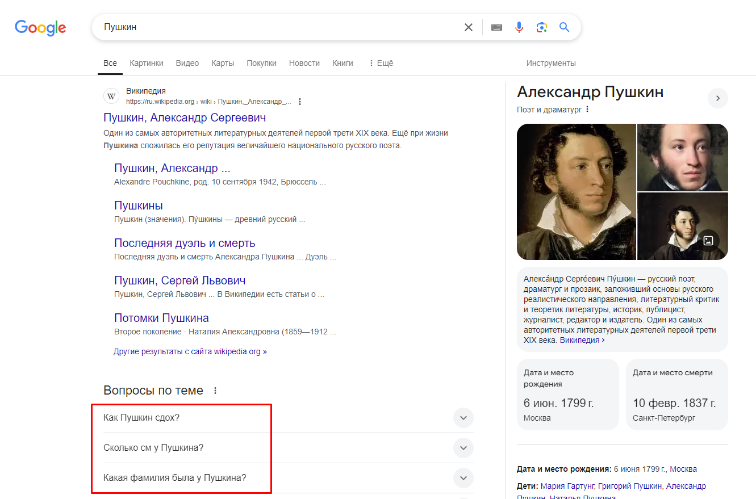Switch to the Все tab
Viewport: 756px width, 499px height.
point(110,63)
